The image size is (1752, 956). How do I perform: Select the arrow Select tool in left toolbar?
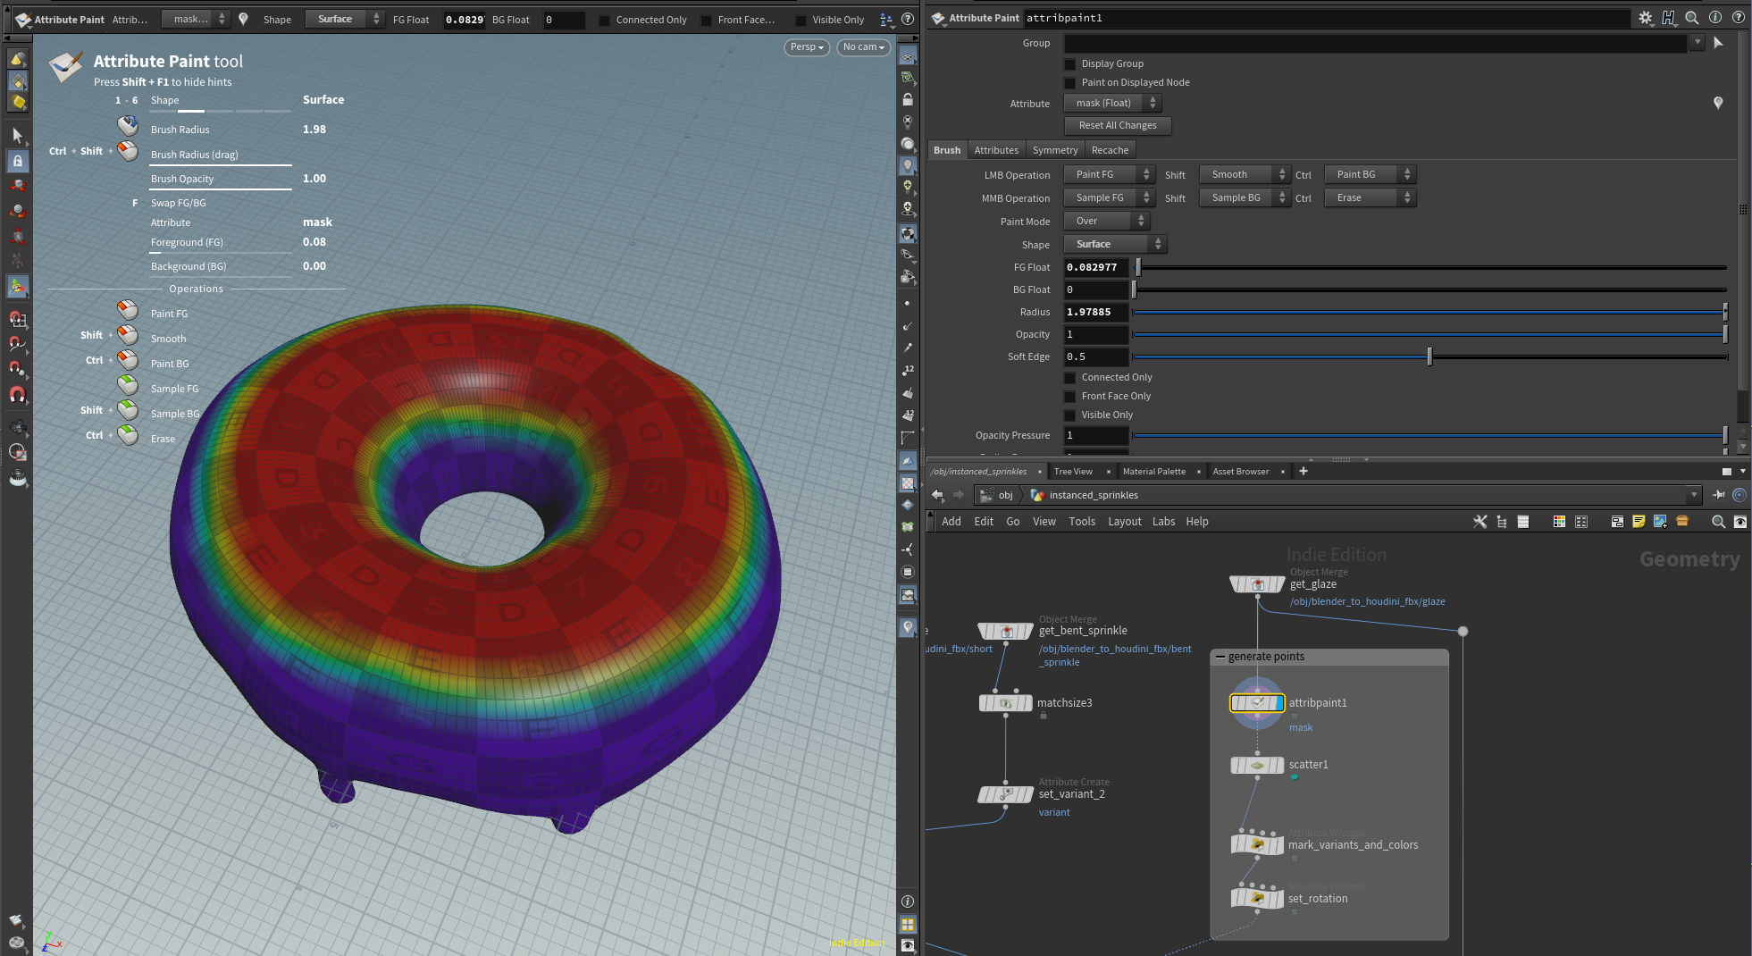pos(17,135)
